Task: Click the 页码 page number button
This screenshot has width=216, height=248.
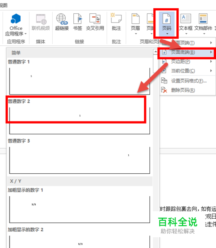Action: 167,24
